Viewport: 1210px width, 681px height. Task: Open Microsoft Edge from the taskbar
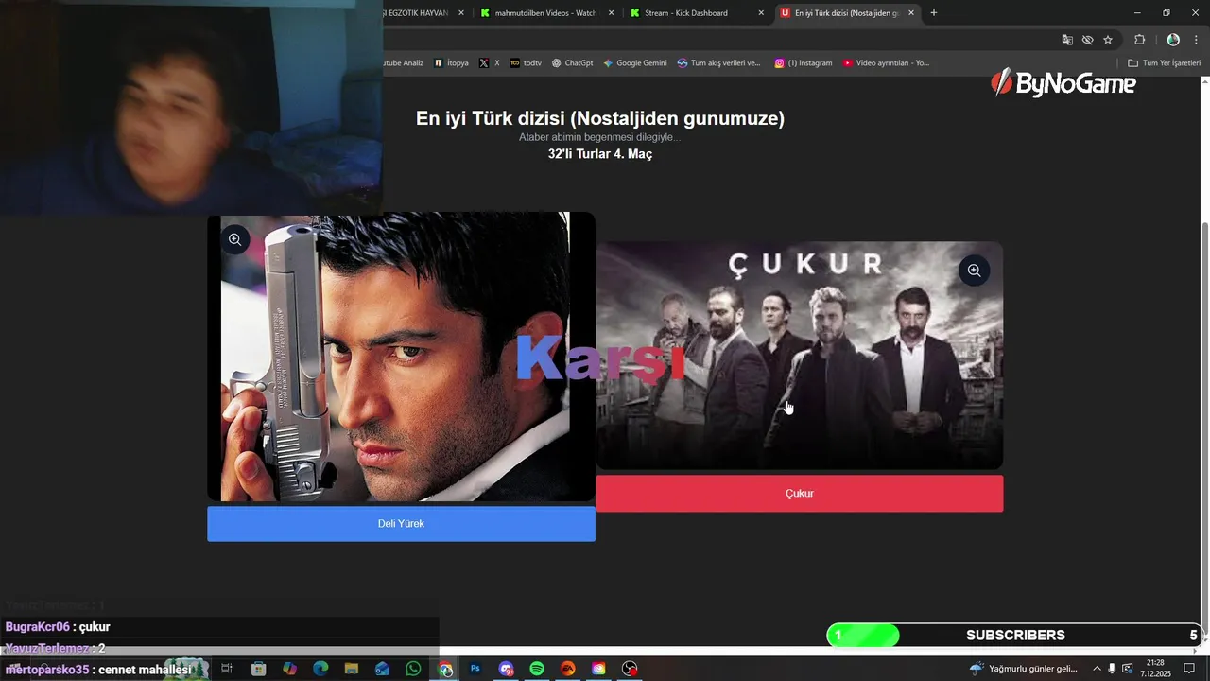[320, 669]
